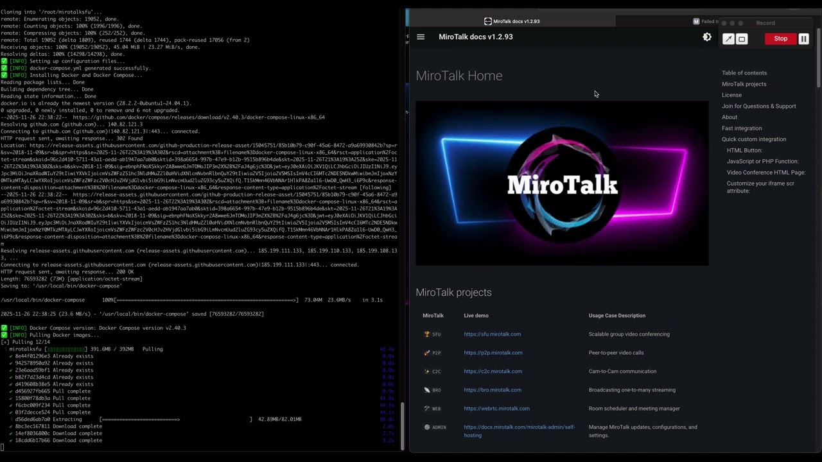The image size is (822, 462).
Task: Jump to License in table of contents
Action: coord(731,95)
